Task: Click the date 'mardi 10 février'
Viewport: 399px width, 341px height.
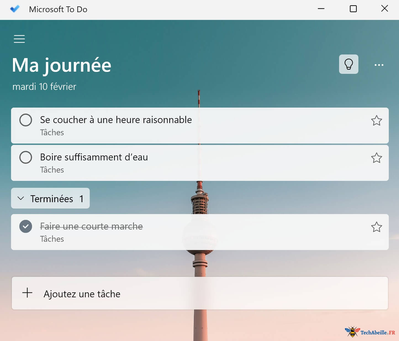Action: (x=44, y=87)
